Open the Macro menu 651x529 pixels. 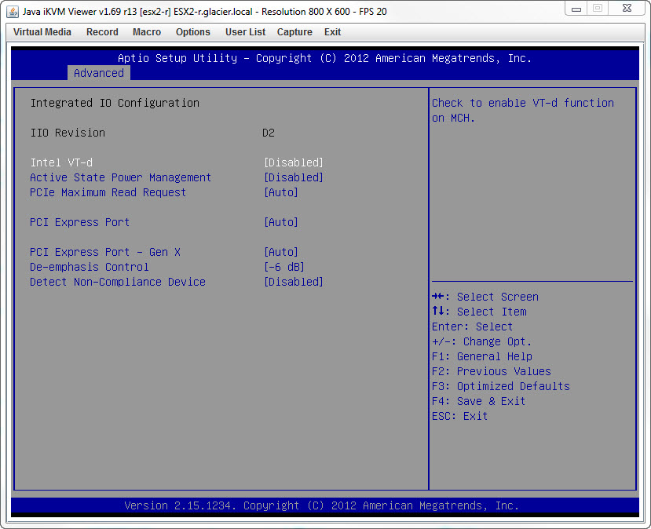(145, 32)
